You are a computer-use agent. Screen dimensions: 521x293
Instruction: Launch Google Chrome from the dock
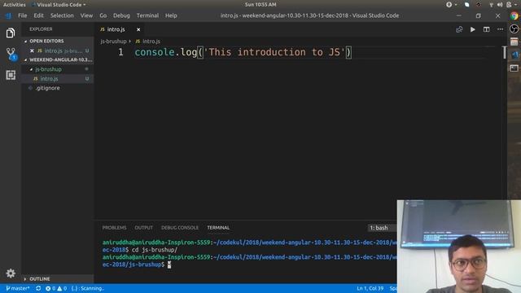pyautogui.click(x=514, y=15)
